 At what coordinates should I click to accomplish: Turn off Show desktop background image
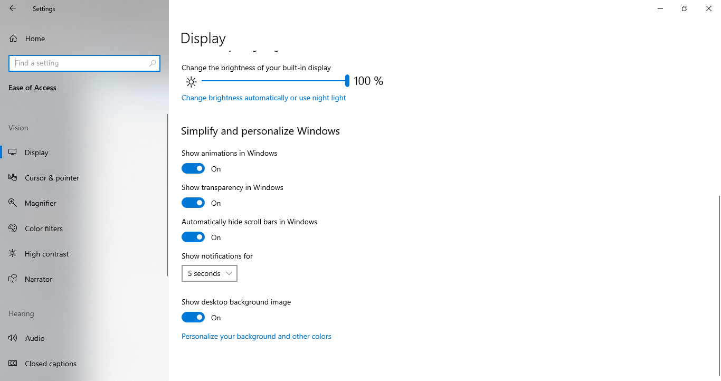pyautogui.click(x=193, y=318)
